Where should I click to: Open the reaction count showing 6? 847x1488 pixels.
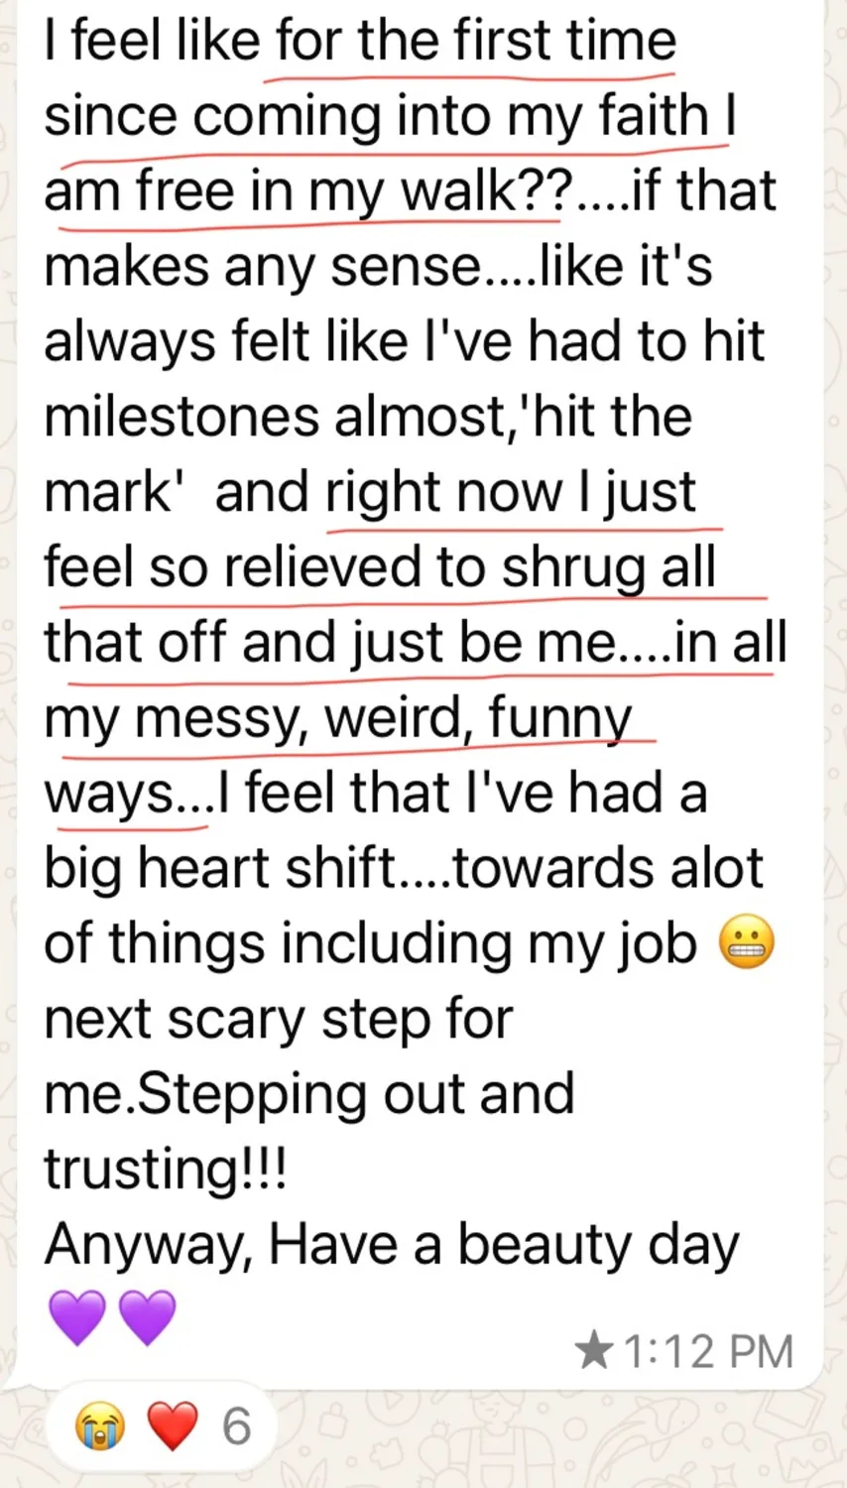[x=236, y=1426]
